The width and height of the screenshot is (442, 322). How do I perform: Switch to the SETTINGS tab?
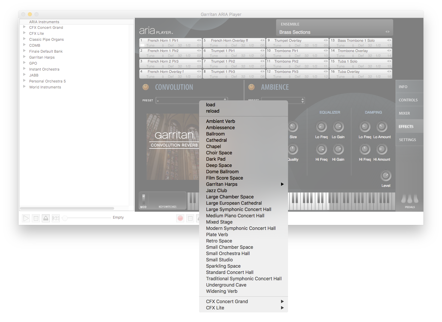(409, 140)
